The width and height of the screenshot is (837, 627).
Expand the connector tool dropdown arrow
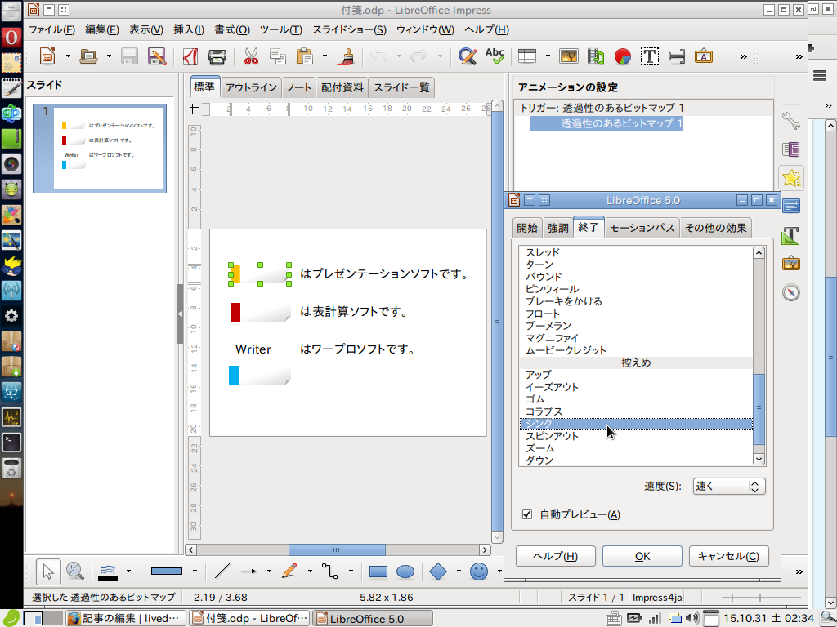(351, 571)
